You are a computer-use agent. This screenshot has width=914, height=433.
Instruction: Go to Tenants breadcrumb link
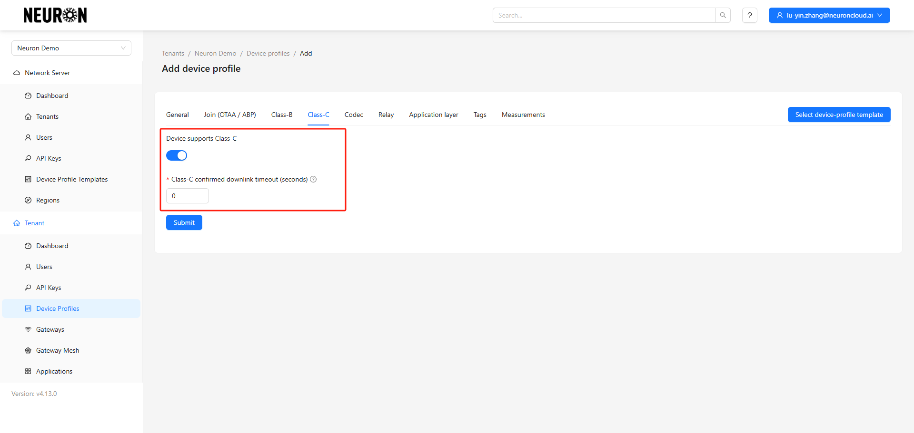point(173,53)
